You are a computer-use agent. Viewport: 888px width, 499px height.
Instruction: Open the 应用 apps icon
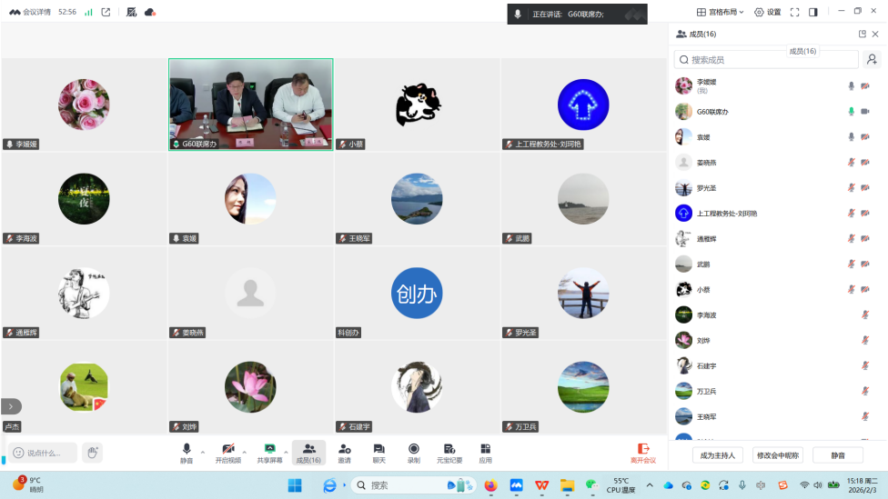click(x=485, y=452)
